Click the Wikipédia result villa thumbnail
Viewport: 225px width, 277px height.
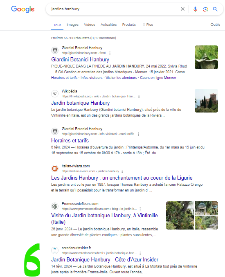[x=206, y=101]
